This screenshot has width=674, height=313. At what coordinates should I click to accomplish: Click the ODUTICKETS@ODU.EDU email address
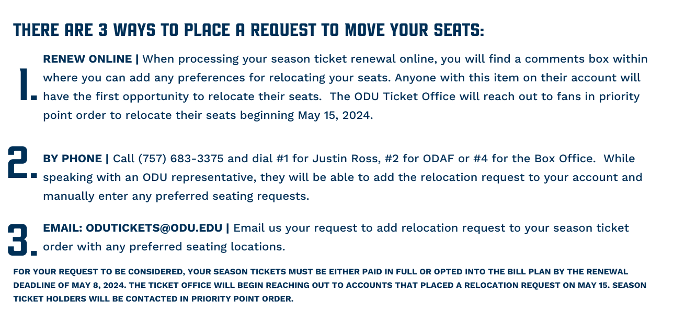coord(154,228)
